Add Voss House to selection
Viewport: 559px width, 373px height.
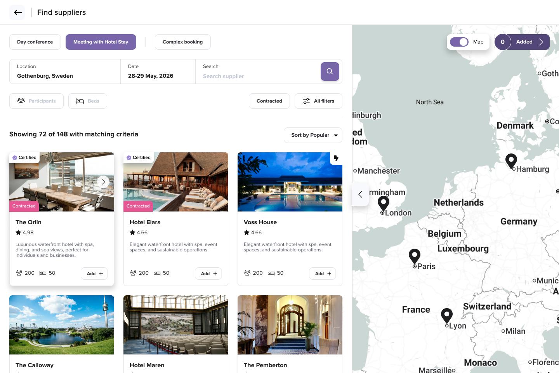coord(323,274)
